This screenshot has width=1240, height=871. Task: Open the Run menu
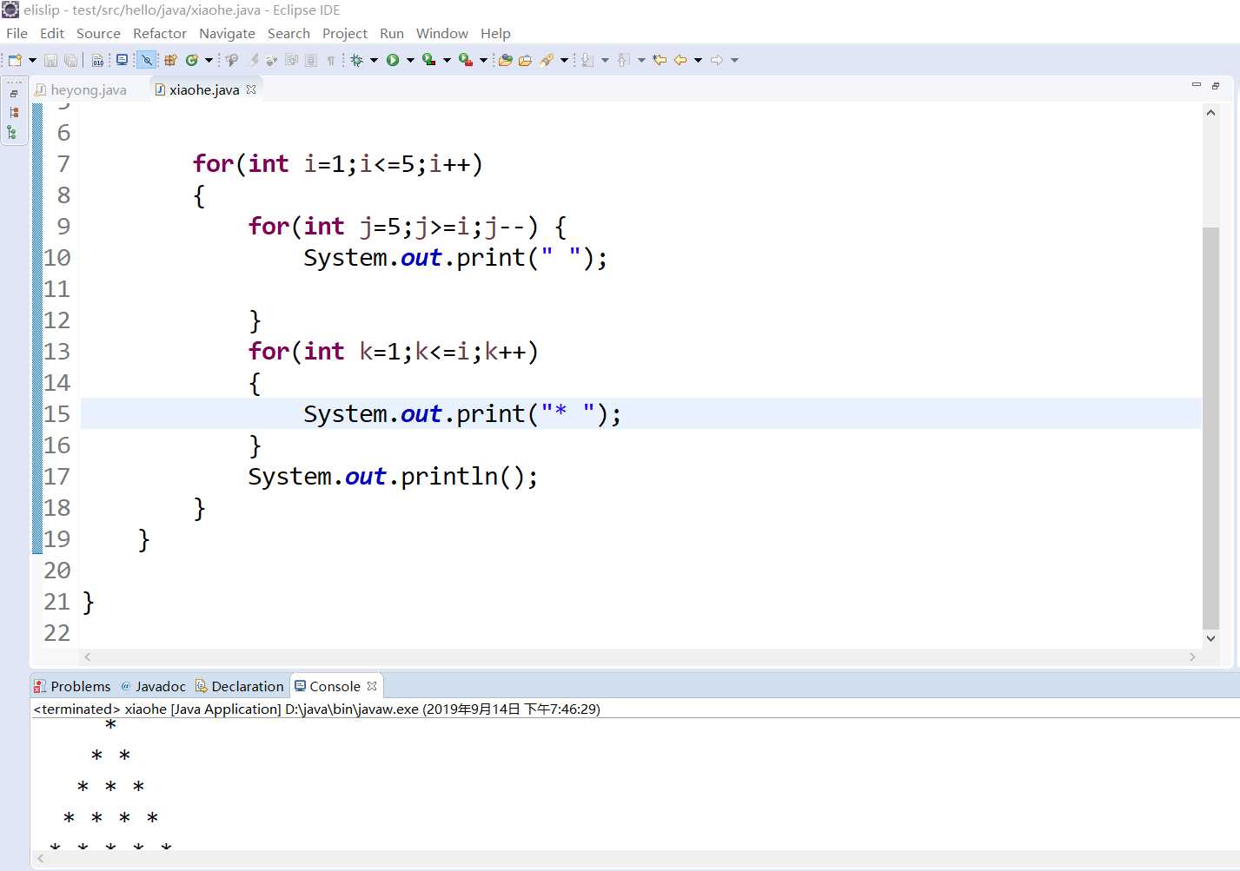[x=392, y=33]
